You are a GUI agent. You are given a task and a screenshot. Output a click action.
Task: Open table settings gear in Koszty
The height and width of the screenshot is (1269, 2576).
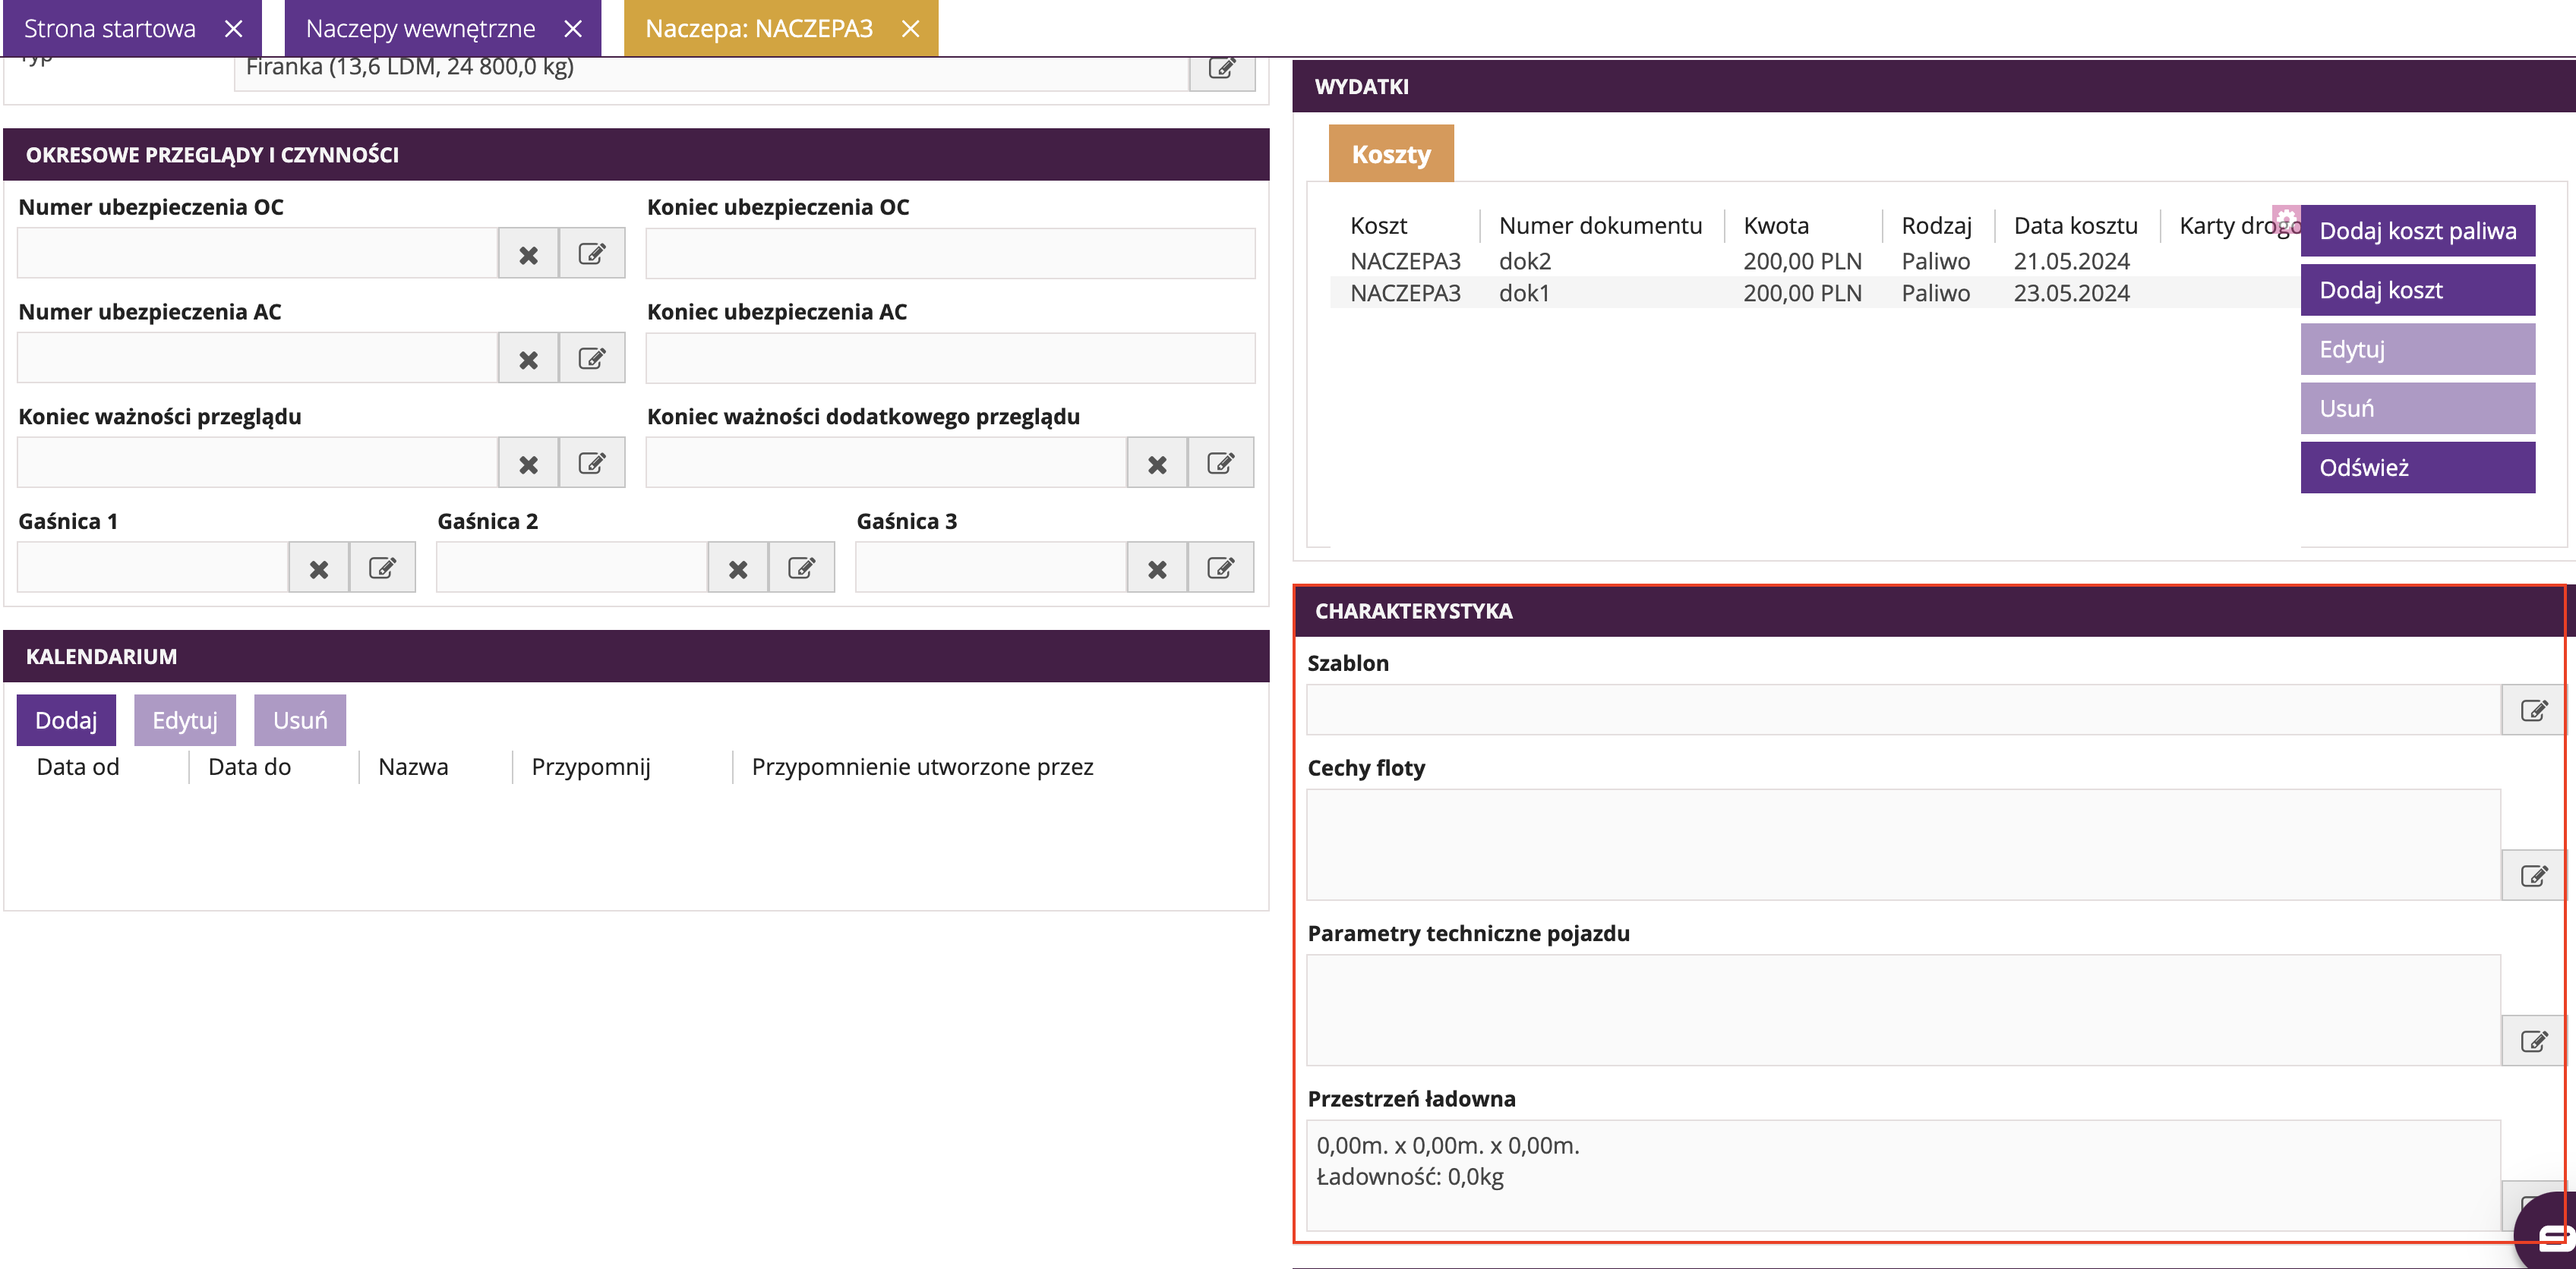2285,219
